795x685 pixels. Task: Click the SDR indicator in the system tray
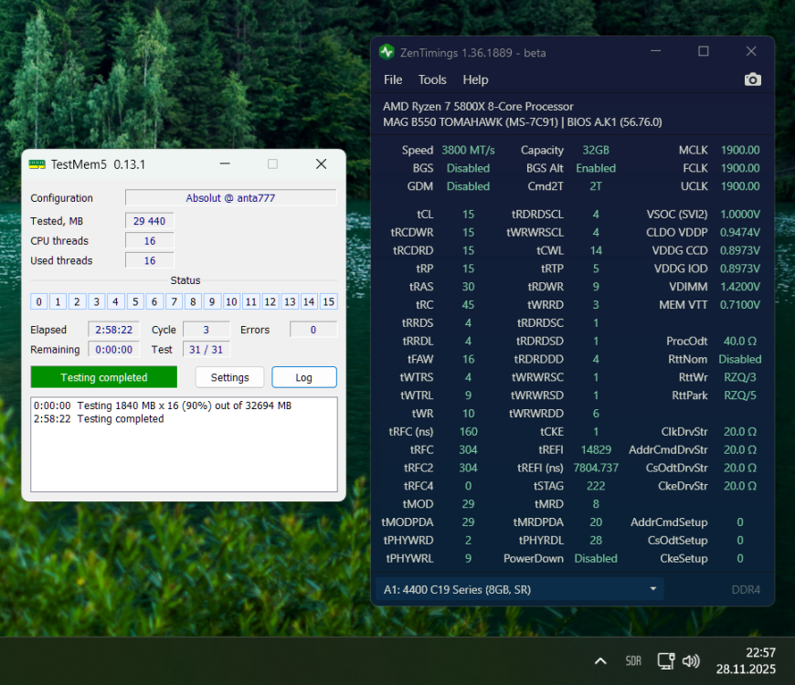click(x=633, y=661)
